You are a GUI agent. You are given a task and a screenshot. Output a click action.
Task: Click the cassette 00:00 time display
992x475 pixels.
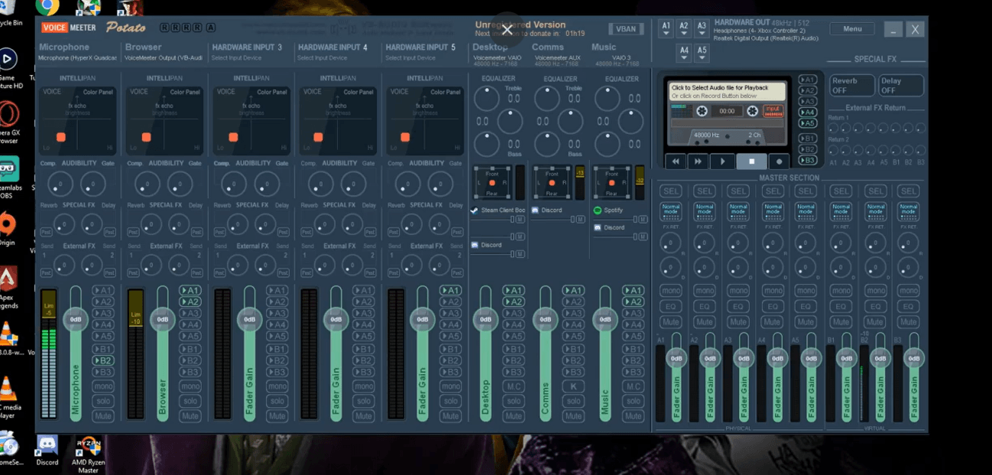coord(727,111)
